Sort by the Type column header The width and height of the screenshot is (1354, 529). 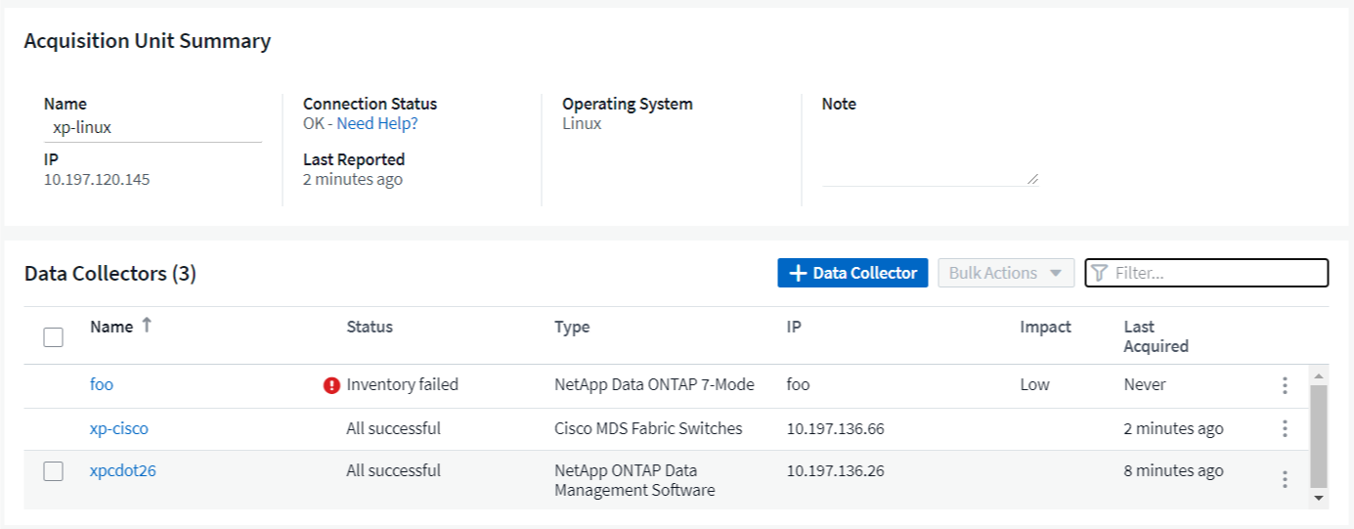click(x=572, y=327)
